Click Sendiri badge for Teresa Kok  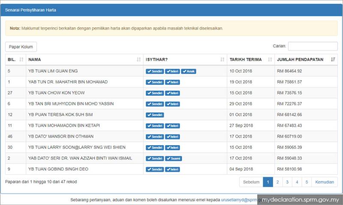(x=155, y=115)
